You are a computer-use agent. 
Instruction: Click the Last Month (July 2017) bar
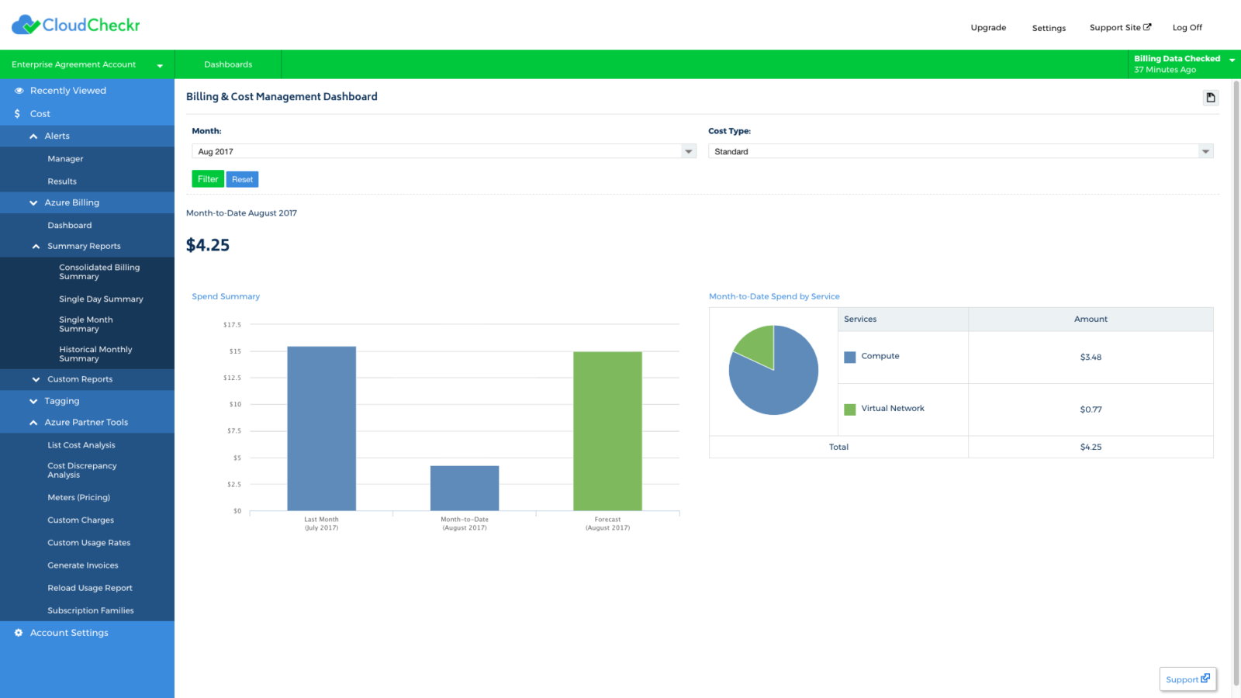(321, 429)
